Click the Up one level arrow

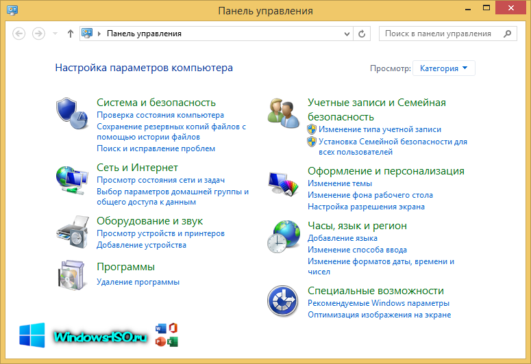click(70, 34)
